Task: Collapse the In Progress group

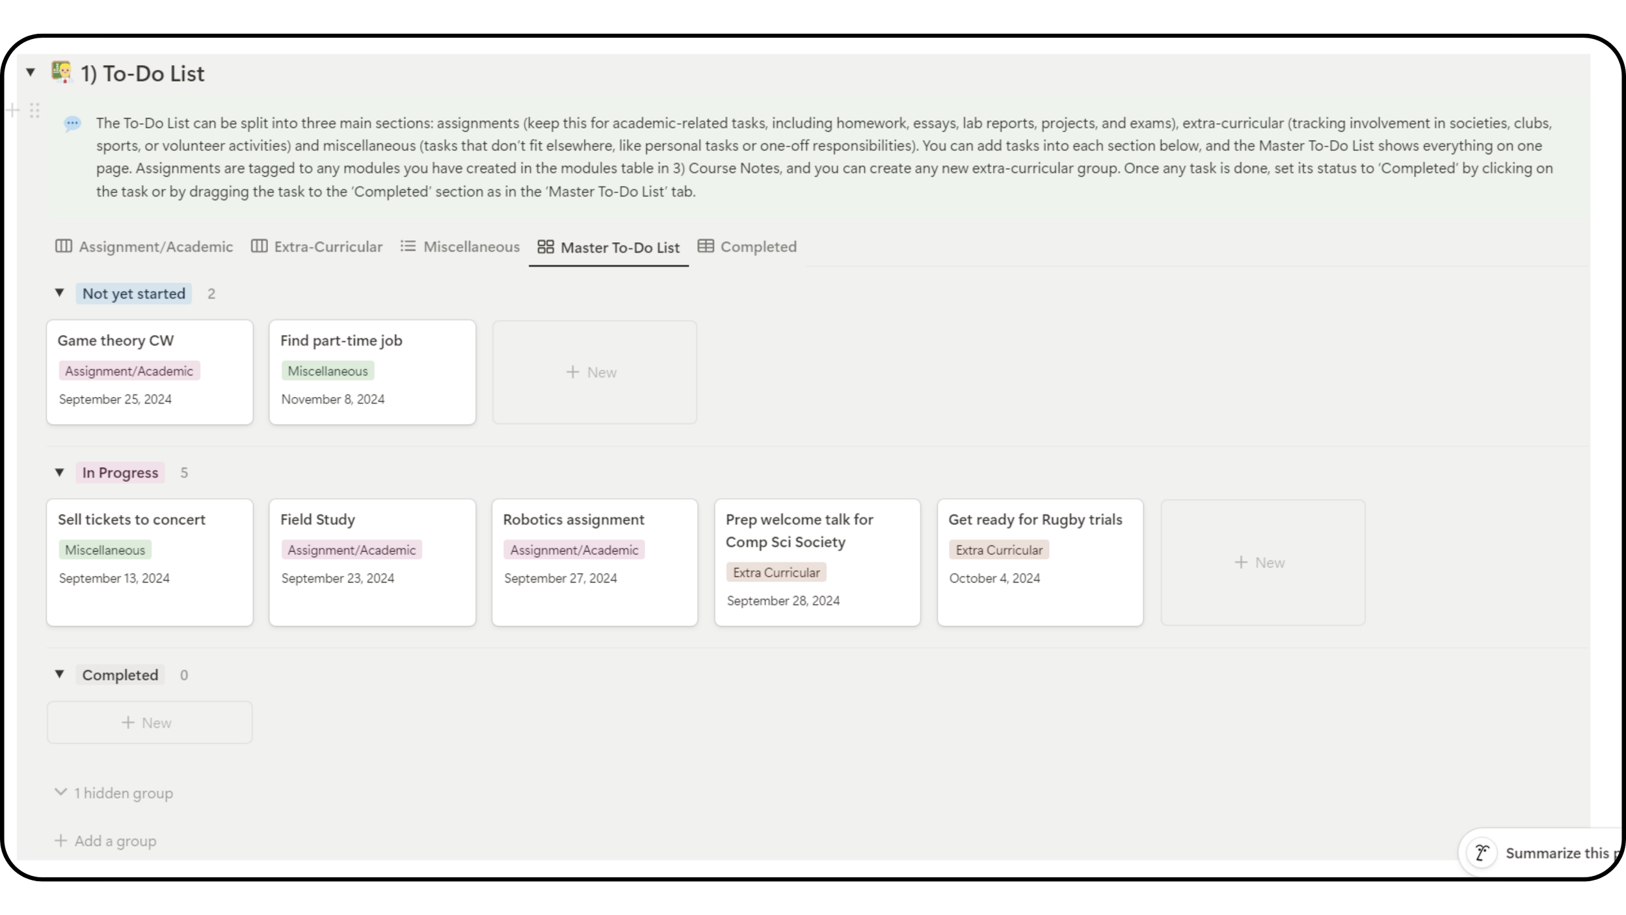Action: 60,472
